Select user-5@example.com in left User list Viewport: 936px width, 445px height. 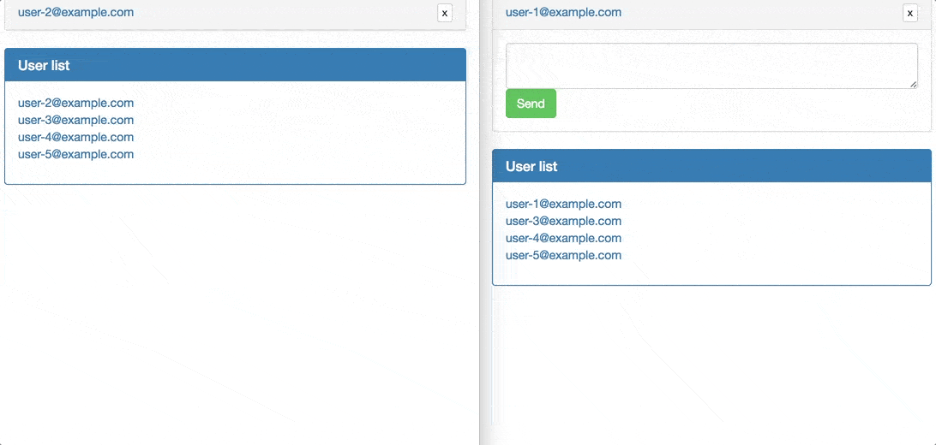point(75,155)
